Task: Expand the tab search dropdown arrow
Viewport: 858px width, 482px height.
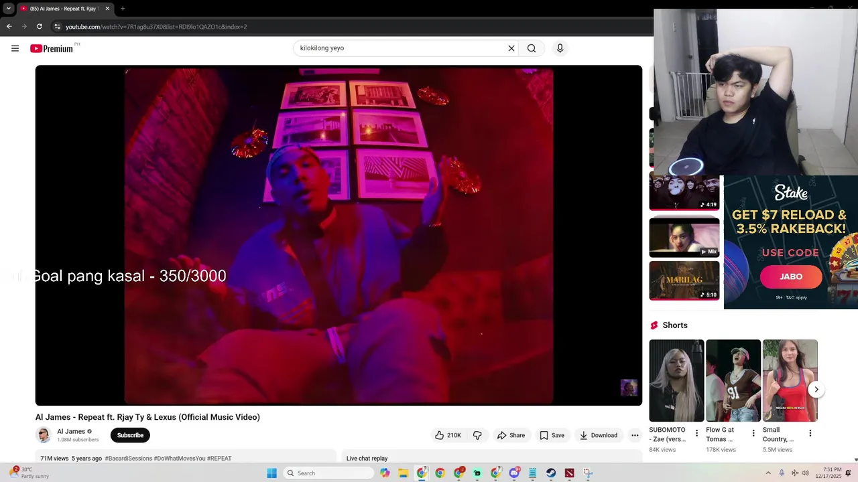Action: 8,9
